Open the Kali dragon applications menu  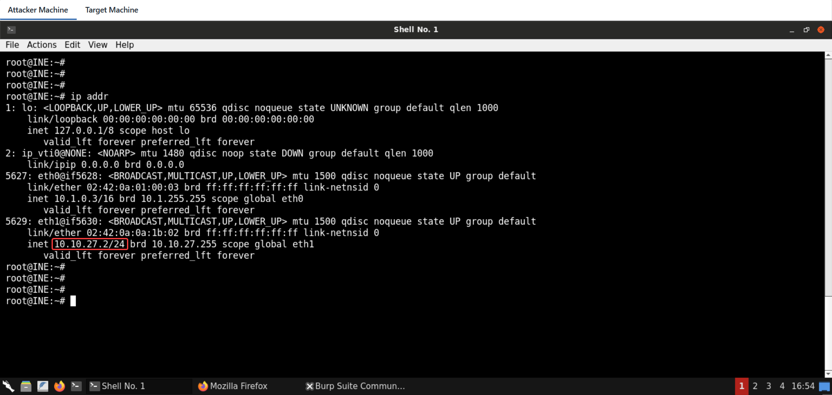coord(8,386)
